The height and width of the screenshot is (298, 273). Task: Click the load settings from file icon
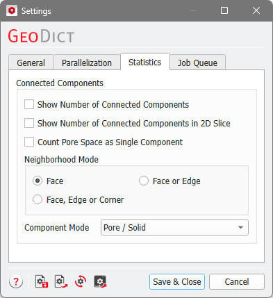[x=61, y=281]
